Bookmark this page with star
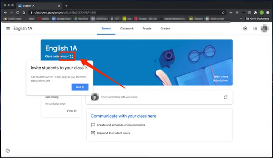 223,12
